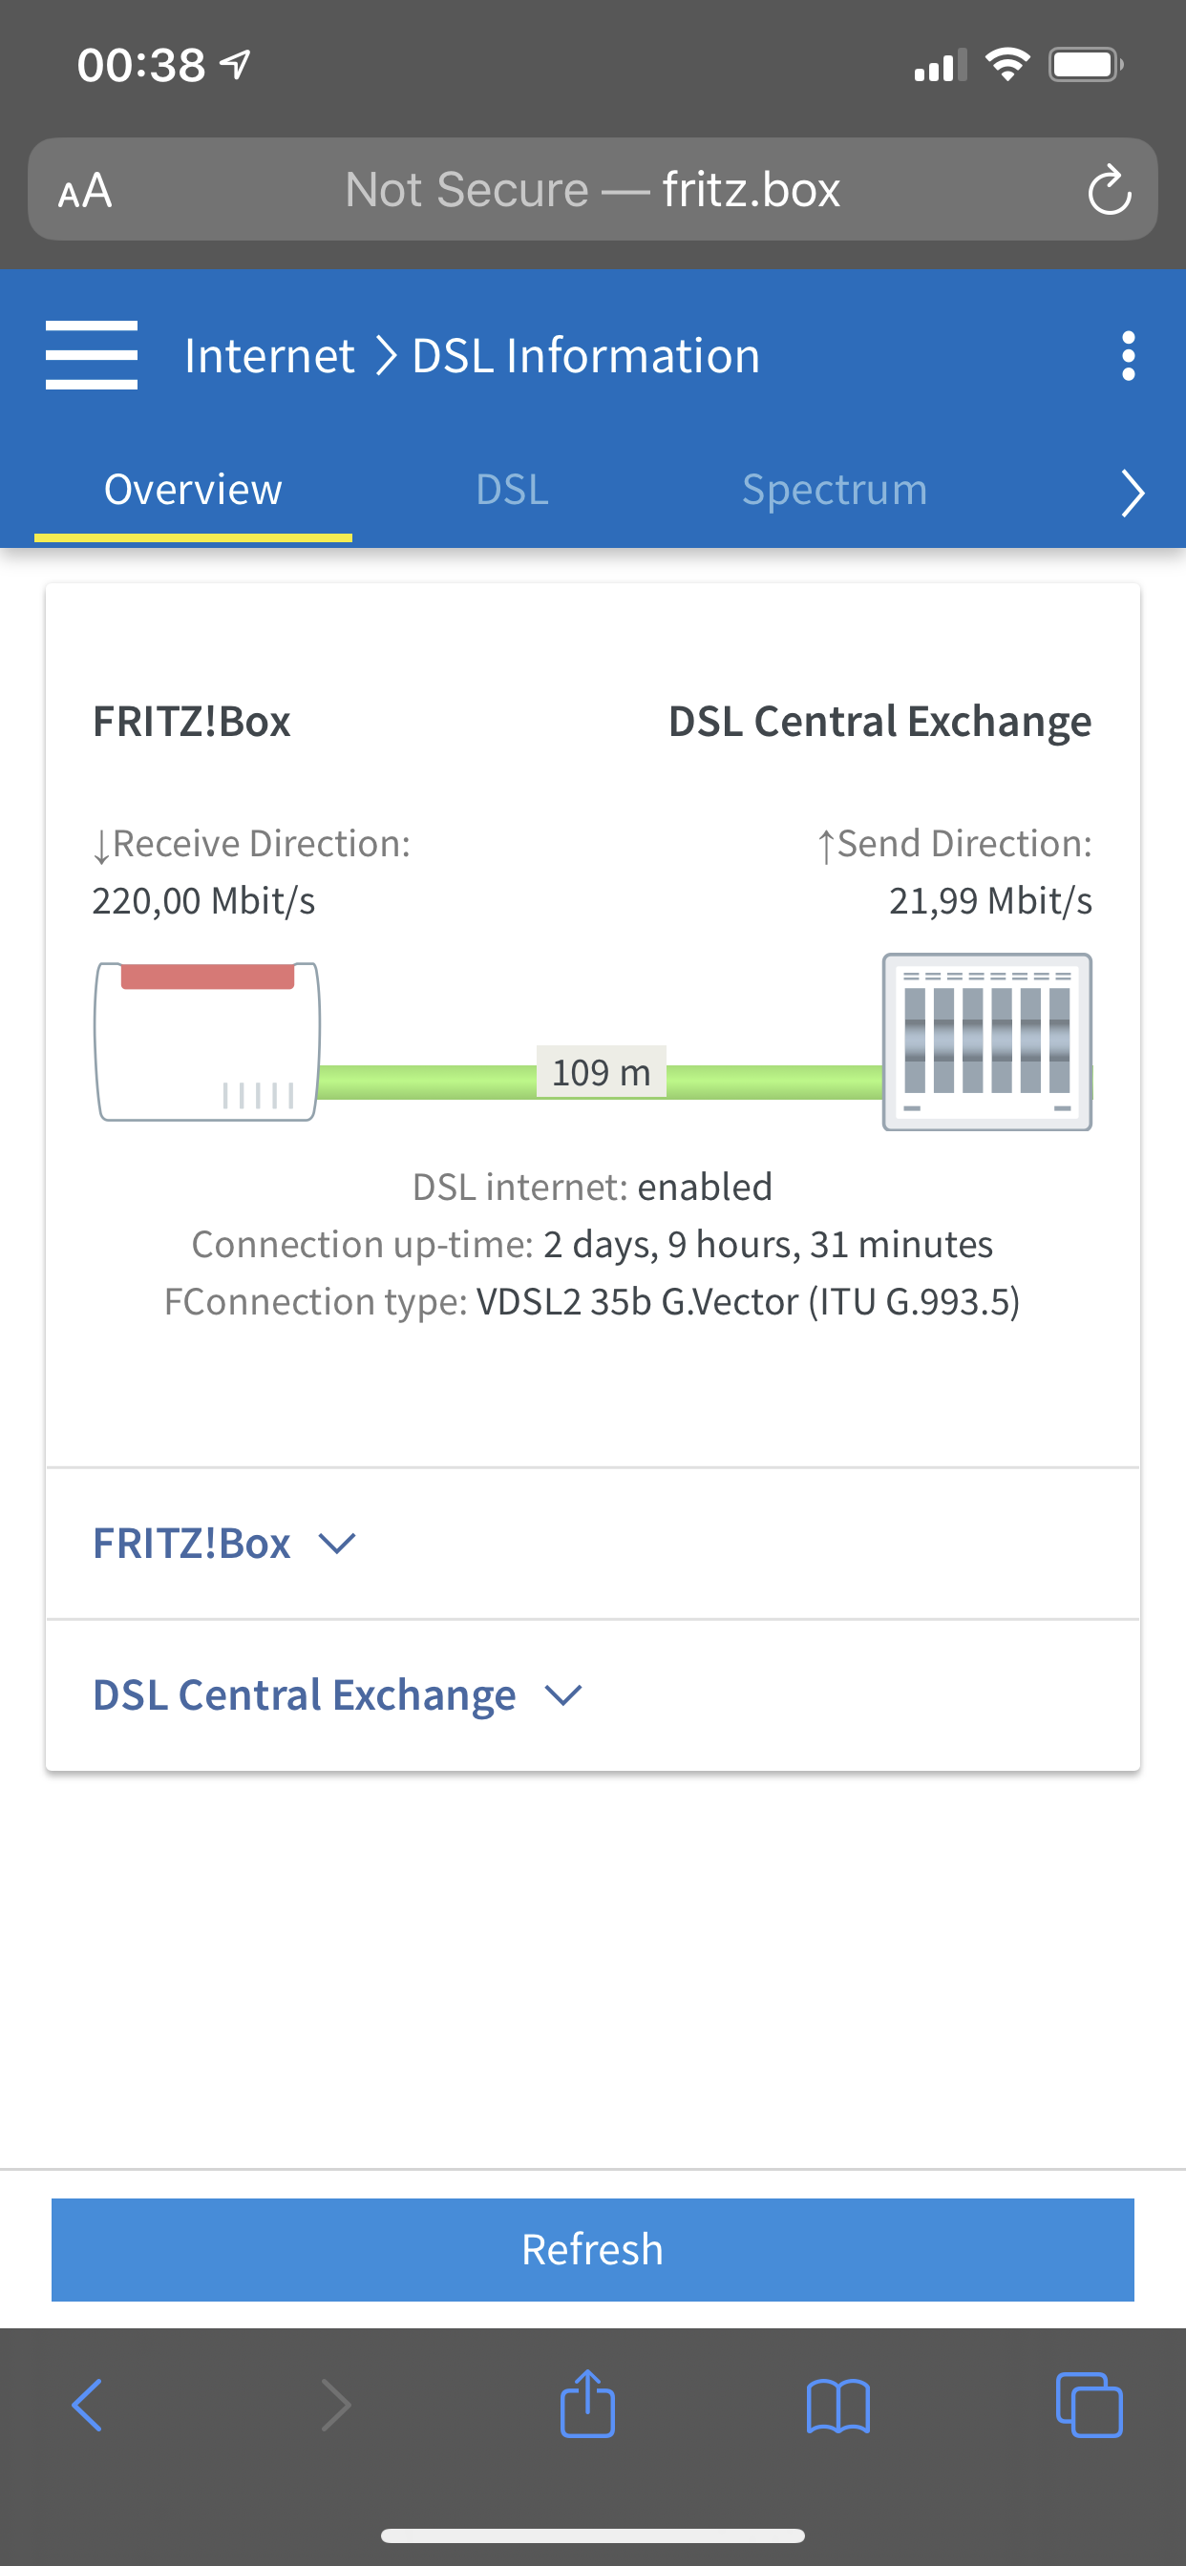
Task: Click the Internet breadcrumb link
Action: coord(269,356)
